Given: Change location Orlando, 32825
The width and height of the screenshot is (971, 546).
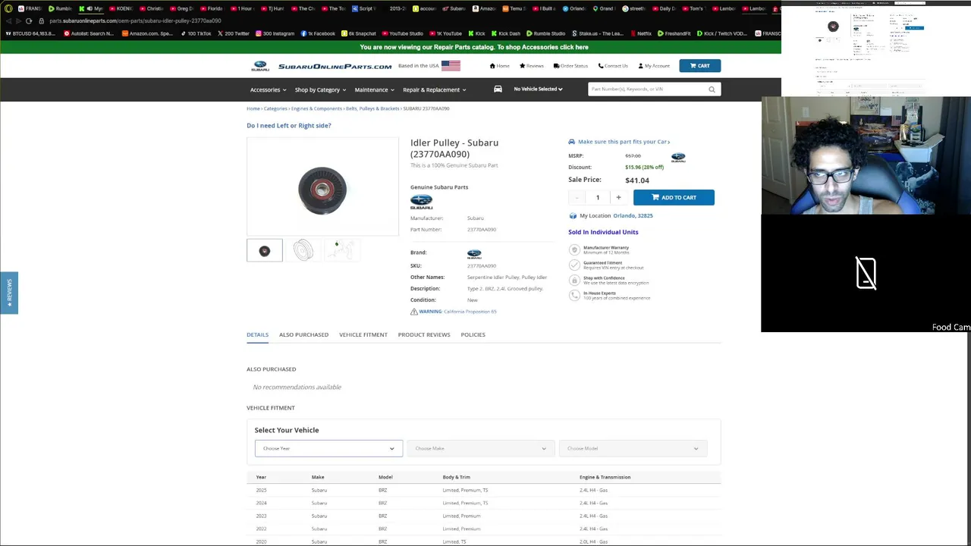Looking at the screenshot, I should tap(633, 215).
